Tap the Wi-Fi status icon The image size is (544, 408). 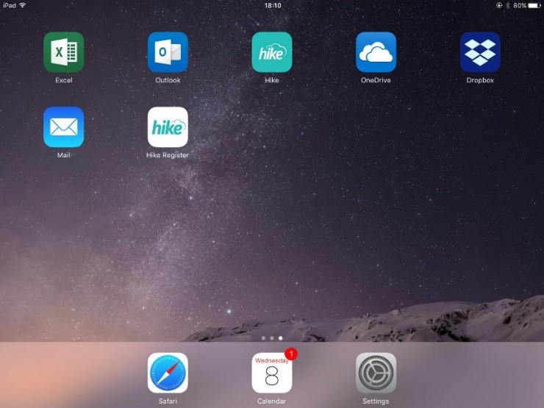click(x=23, y=5)
